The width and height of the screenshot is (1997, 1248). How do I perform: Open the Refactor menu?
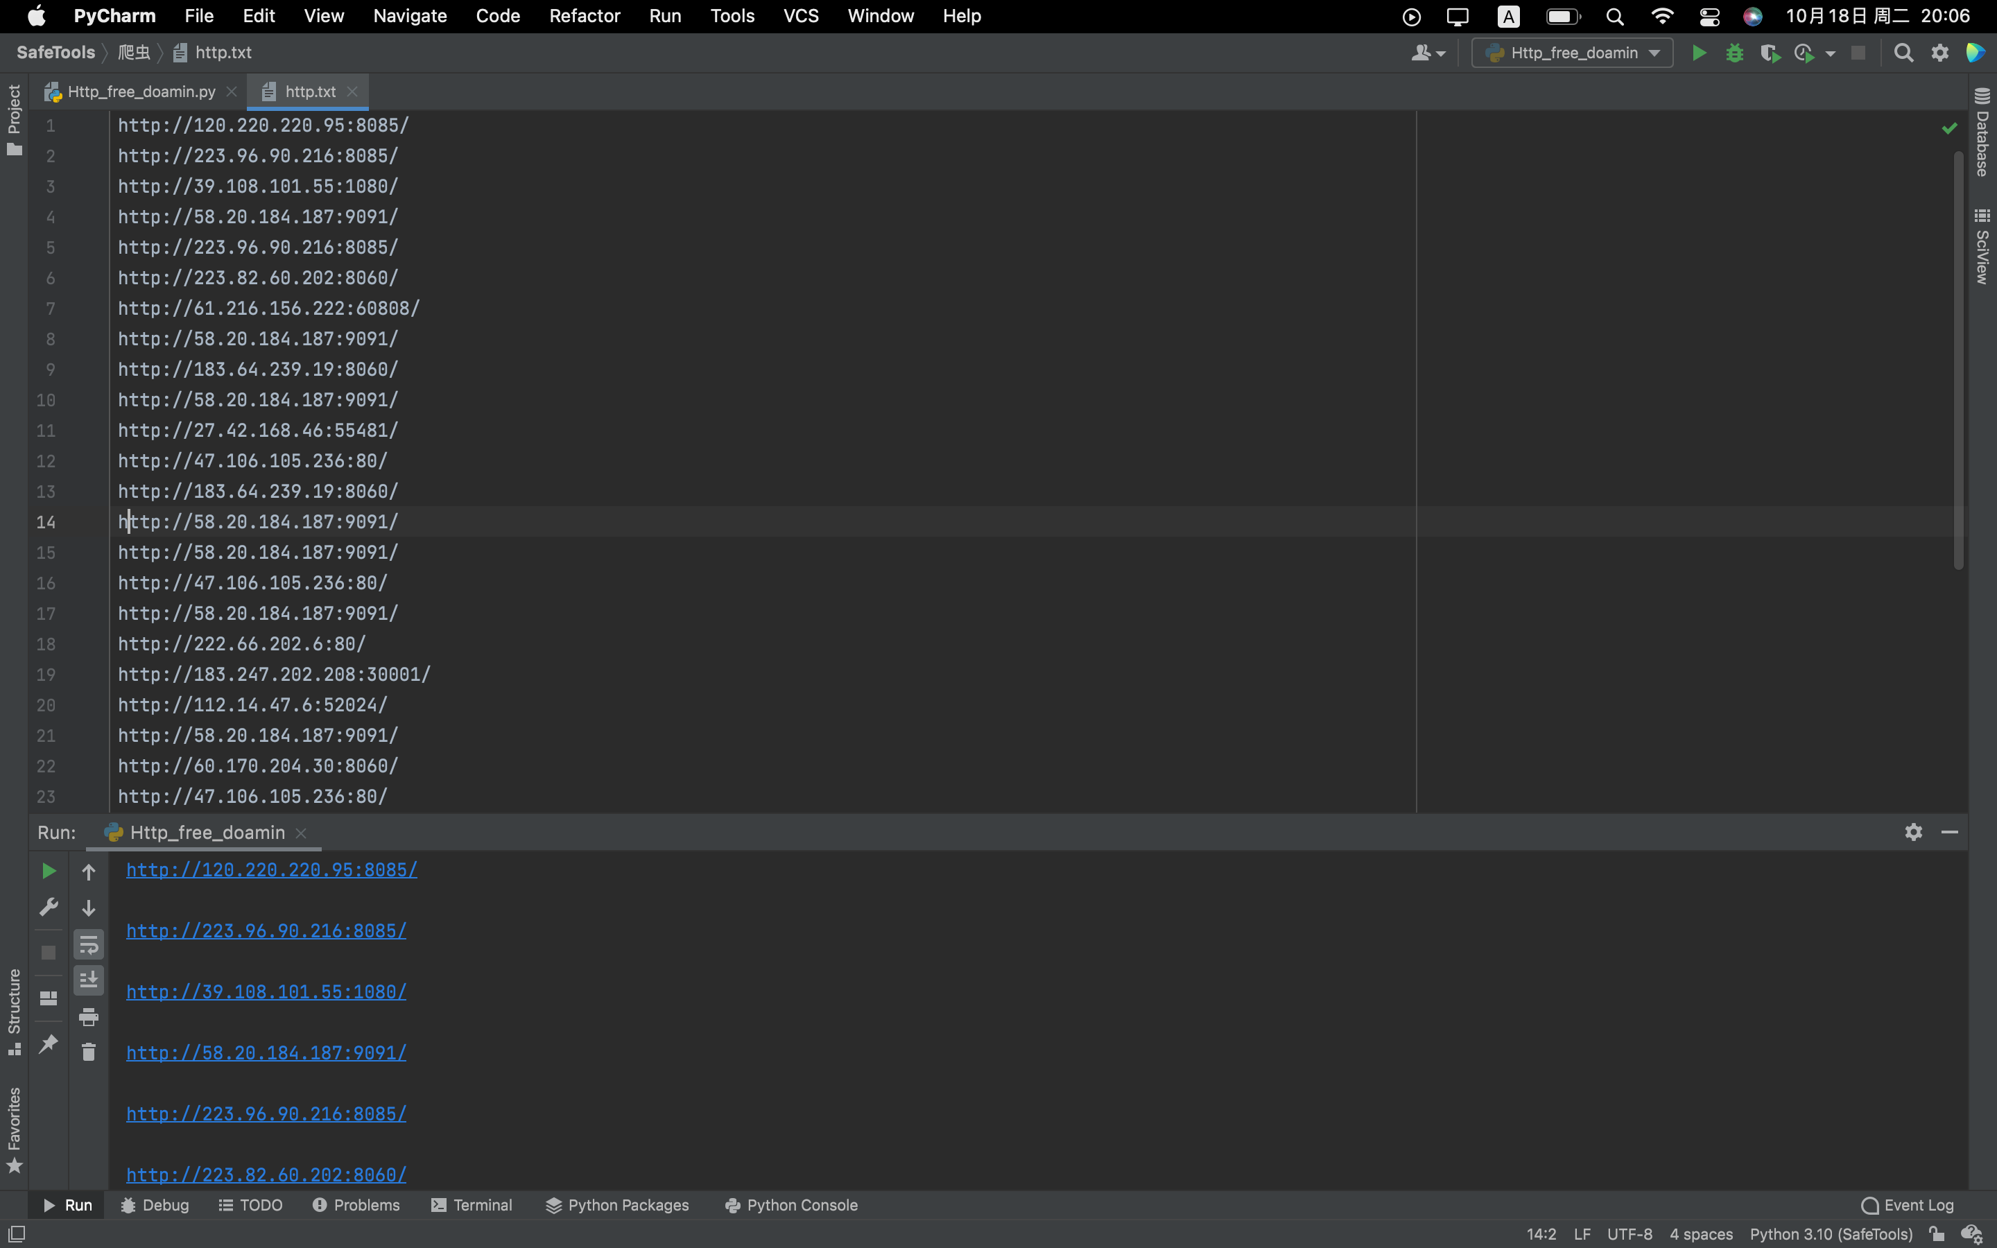click(x=585, y=16)
